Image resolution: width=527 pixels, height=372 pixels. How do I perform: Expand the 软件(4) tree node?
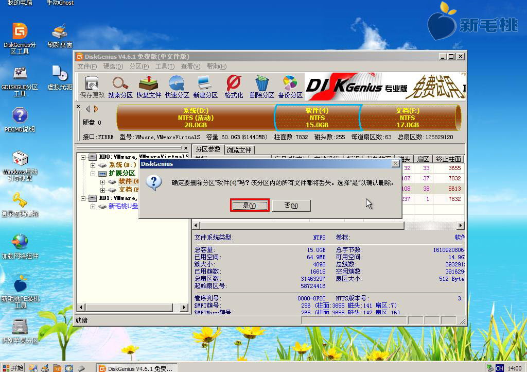102,182
